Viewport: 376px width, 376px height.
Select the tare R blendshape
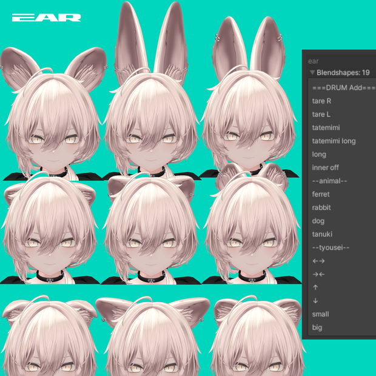click(321, 101)
